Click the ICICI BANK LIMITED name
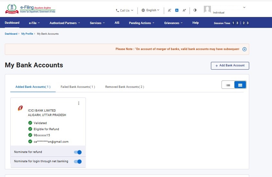Screen dimensions: 272x177 tap(42, 110)
